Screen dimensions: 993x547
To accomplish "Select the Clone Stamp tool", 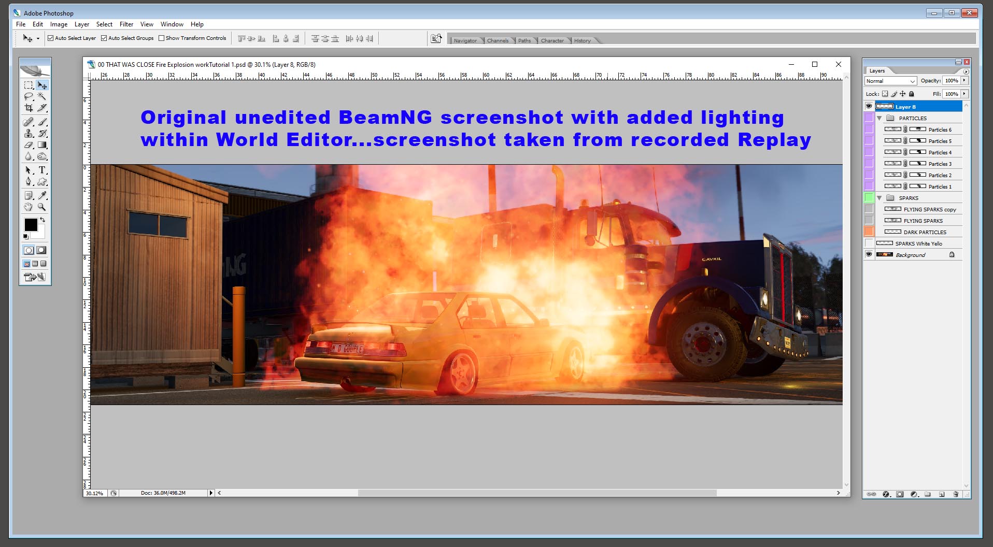I will tap(29, 134).
